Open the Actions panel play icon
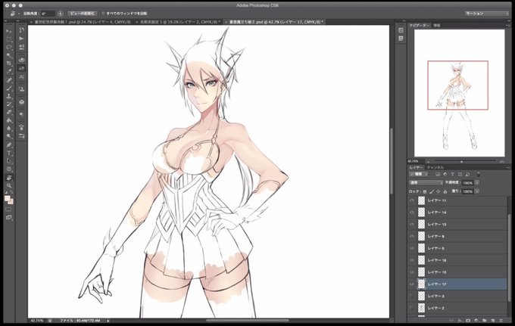Screen dimensions: 515x326 pyautogui.click(x=22, y=39)
